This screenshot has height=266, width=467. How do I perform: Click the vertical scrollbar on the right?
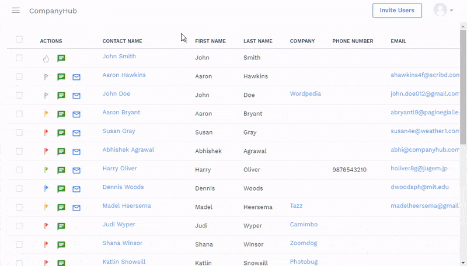pos(463,87)
